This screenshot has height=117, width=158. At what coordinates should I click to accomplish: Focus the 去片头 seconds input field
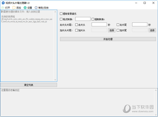[x=99, y=25]
